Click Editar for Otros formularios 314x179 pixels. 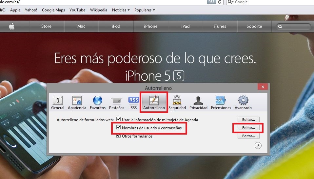(x=248, y=136)
